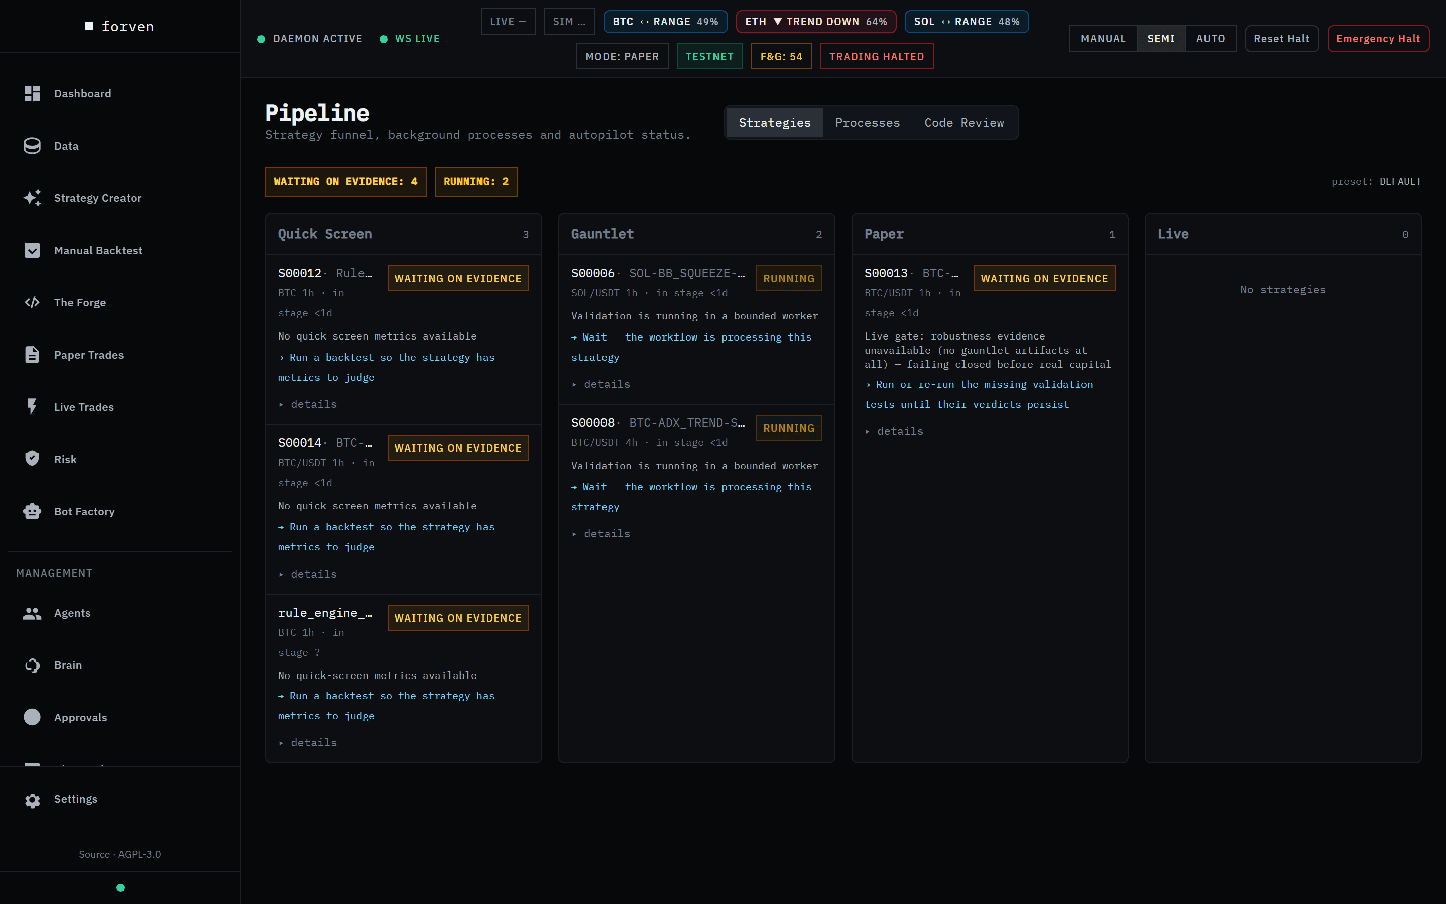
Task: Click the Data database icon
Action: 32,146
